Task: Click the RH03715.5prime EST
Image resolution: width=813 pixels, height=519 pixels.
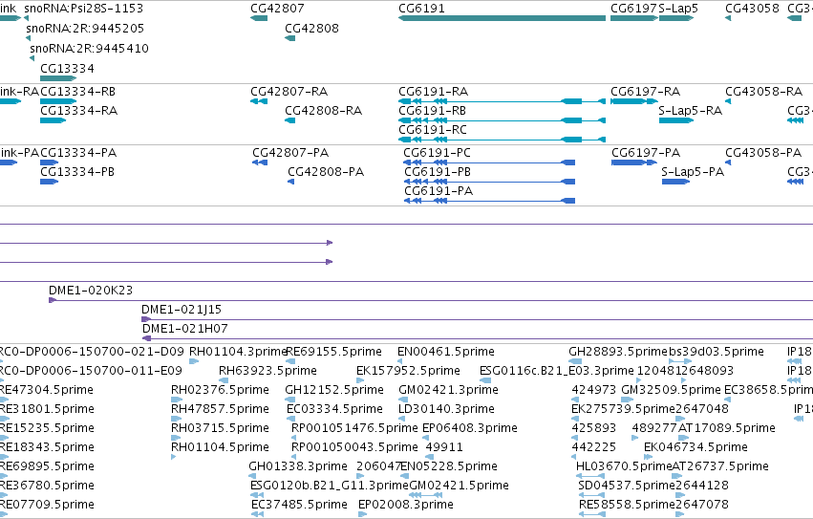Action: point(176,438)
